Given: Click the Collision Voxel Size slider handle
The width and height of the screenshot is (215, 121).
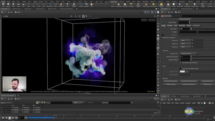Looking at the screenshot, I should [x=191, y=57].
